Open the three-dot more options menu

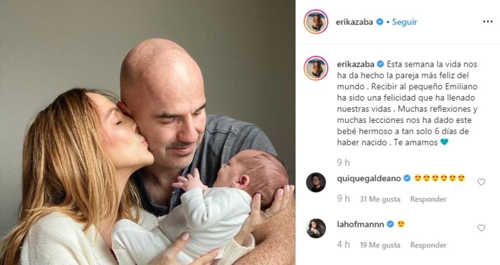(487, 22)
